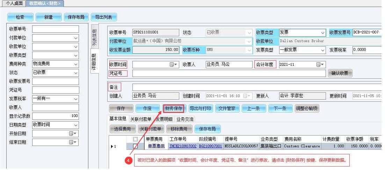
Task: Tick the checkbox in grid row 1
Action: click(135, 146)
